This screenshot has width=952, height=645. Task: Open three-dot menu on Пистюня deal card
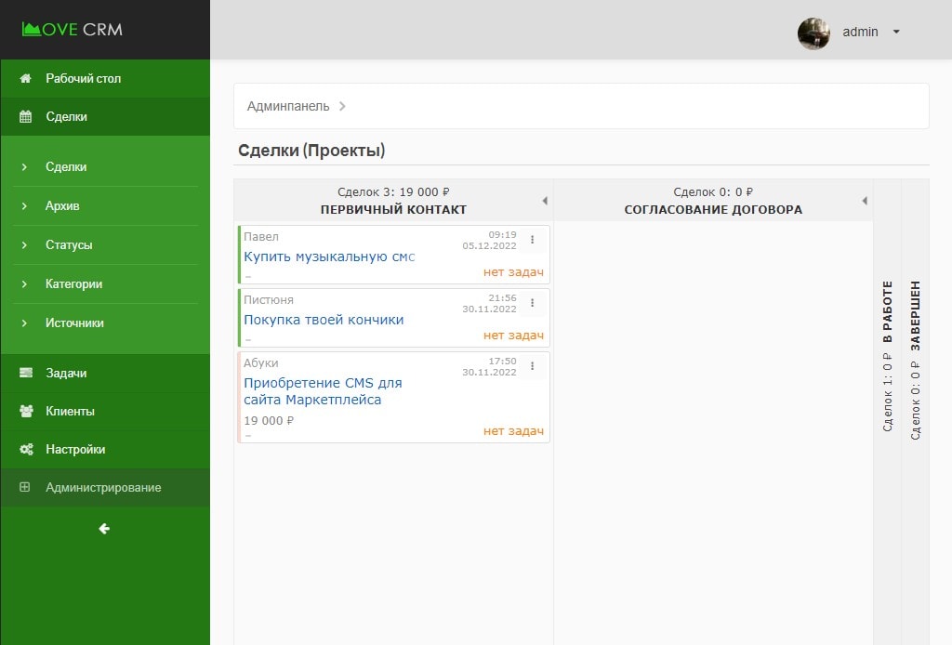(533, 303)
